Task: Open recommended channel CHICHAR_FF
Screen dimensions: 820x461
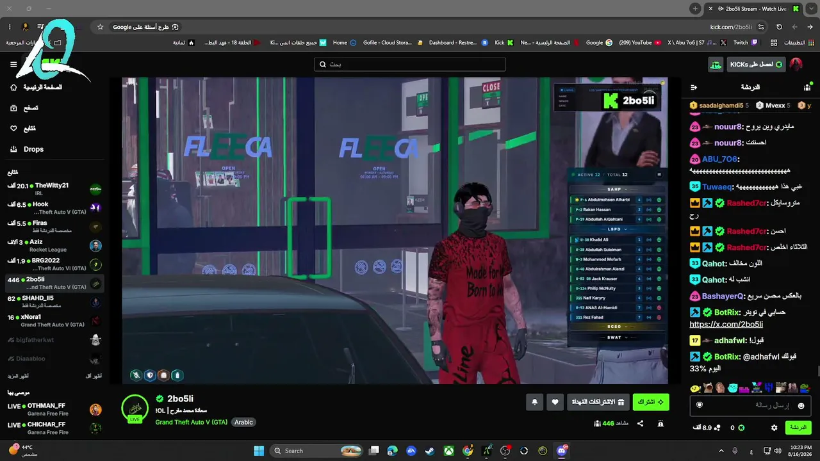Action: click(x=54, y=428)
